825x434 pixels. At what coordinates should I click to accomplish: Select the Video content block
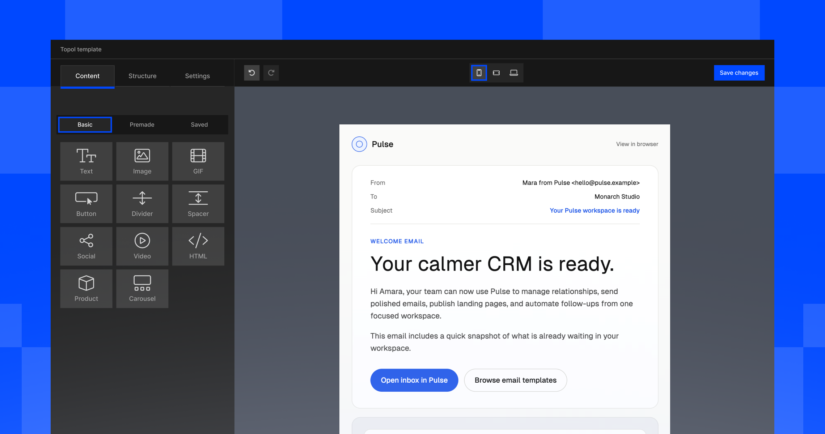(142, 246)
